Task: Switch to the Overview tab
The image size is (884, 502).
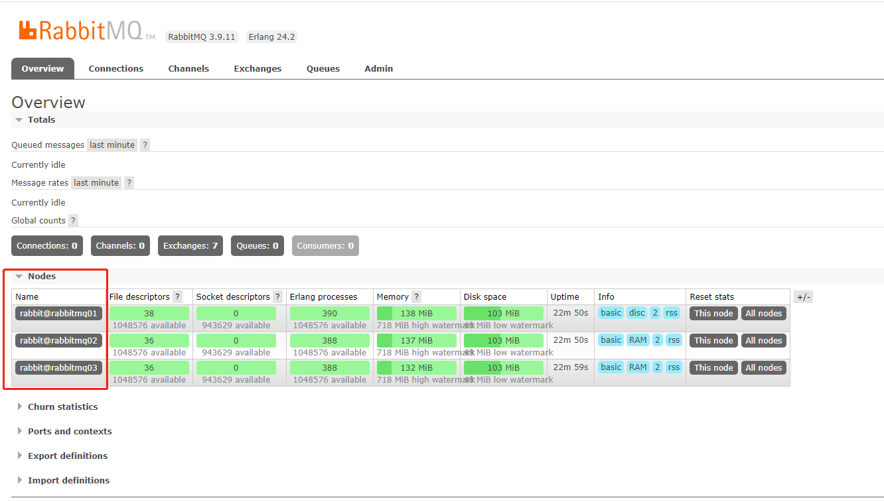Action: coord(42,69)
